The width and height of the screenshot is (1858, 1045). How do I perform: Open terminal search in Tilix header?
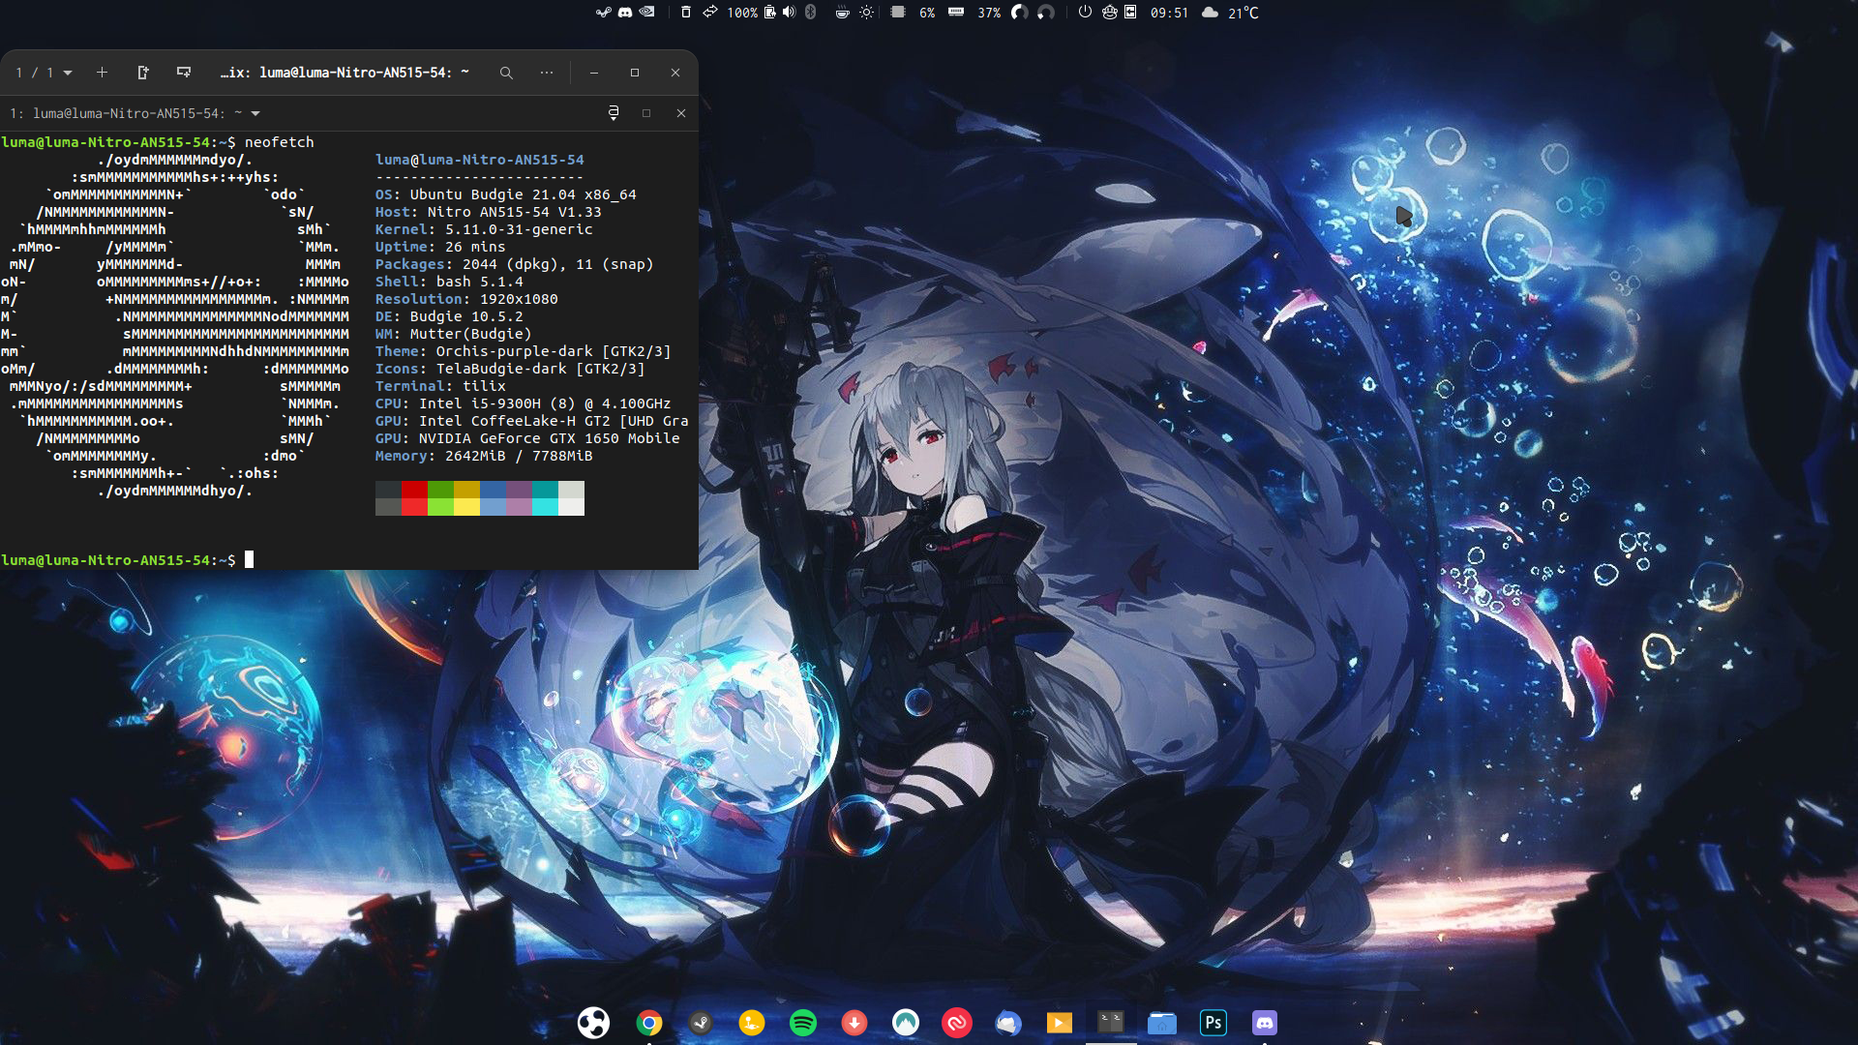click(506, 73)
